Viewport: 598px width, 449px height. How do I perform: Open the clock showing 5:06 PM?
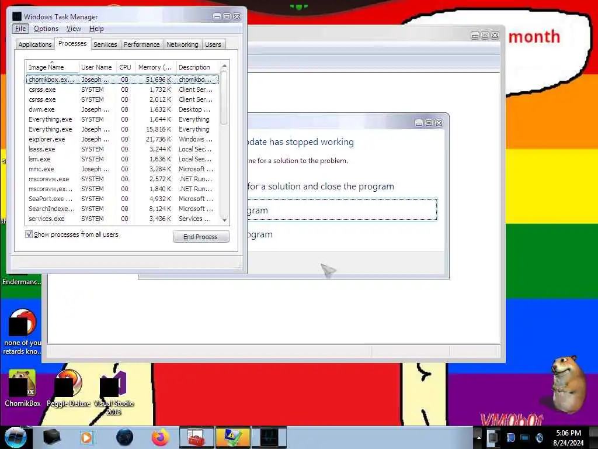[x=568, y=438]
